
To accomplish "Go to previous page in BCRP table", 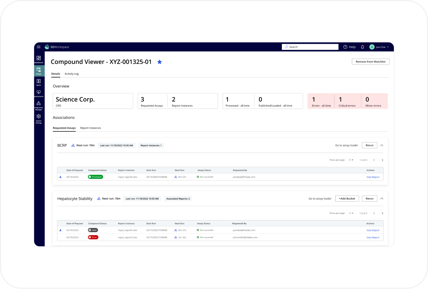I will (x=374, y=160).
